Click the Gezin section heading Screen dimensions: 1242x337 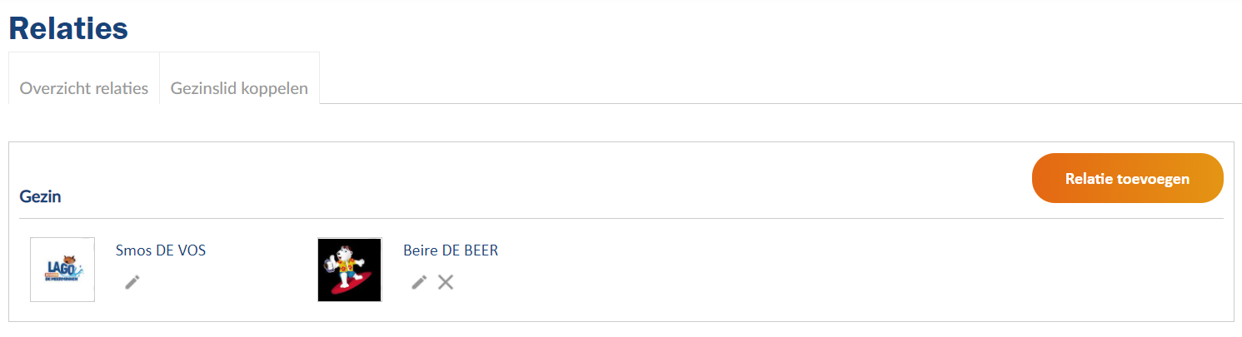pyautogui.click(x=40, y=197)
